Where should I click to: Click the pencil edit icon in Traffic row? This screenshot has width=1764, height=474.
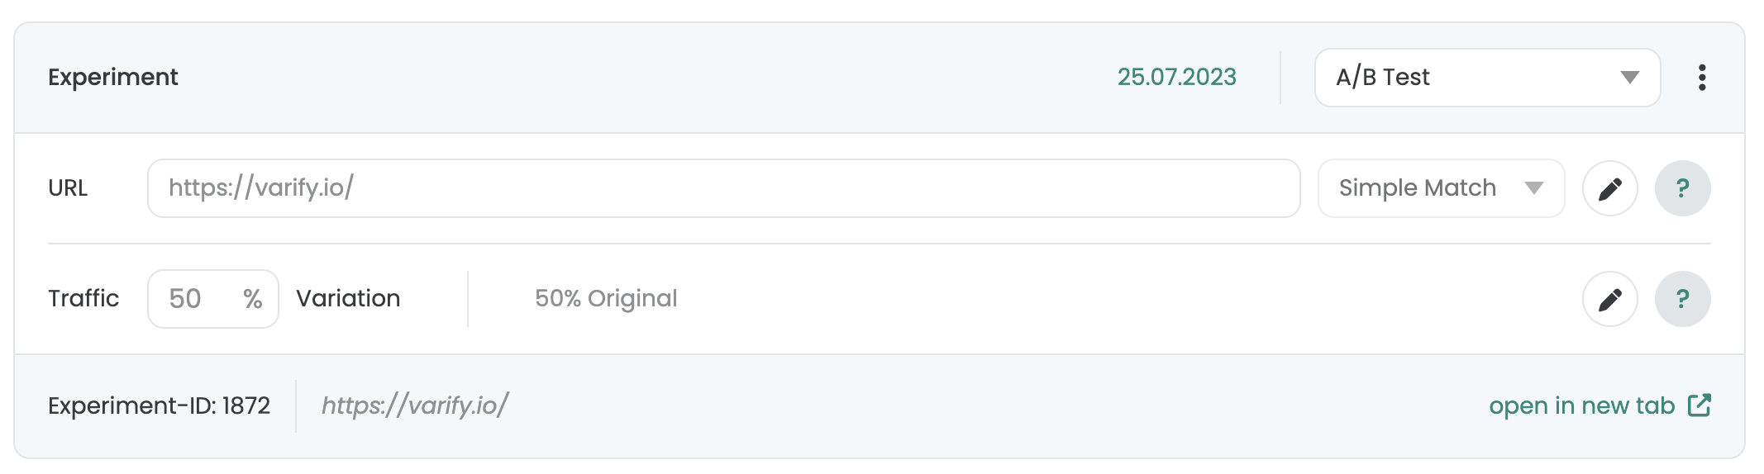[x=1609, y=299]
